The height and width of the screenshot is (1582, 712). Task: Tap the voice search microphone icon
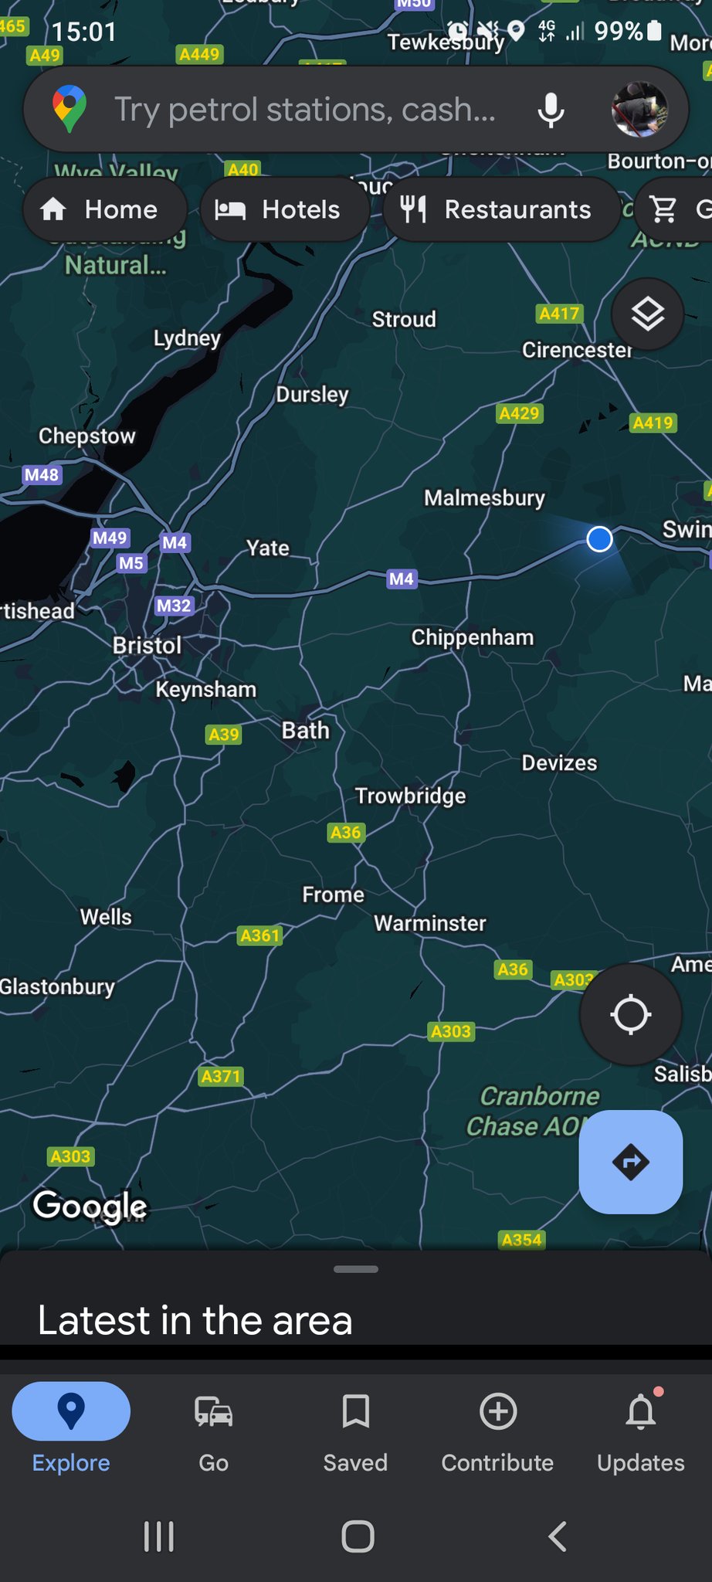(551, 110)
